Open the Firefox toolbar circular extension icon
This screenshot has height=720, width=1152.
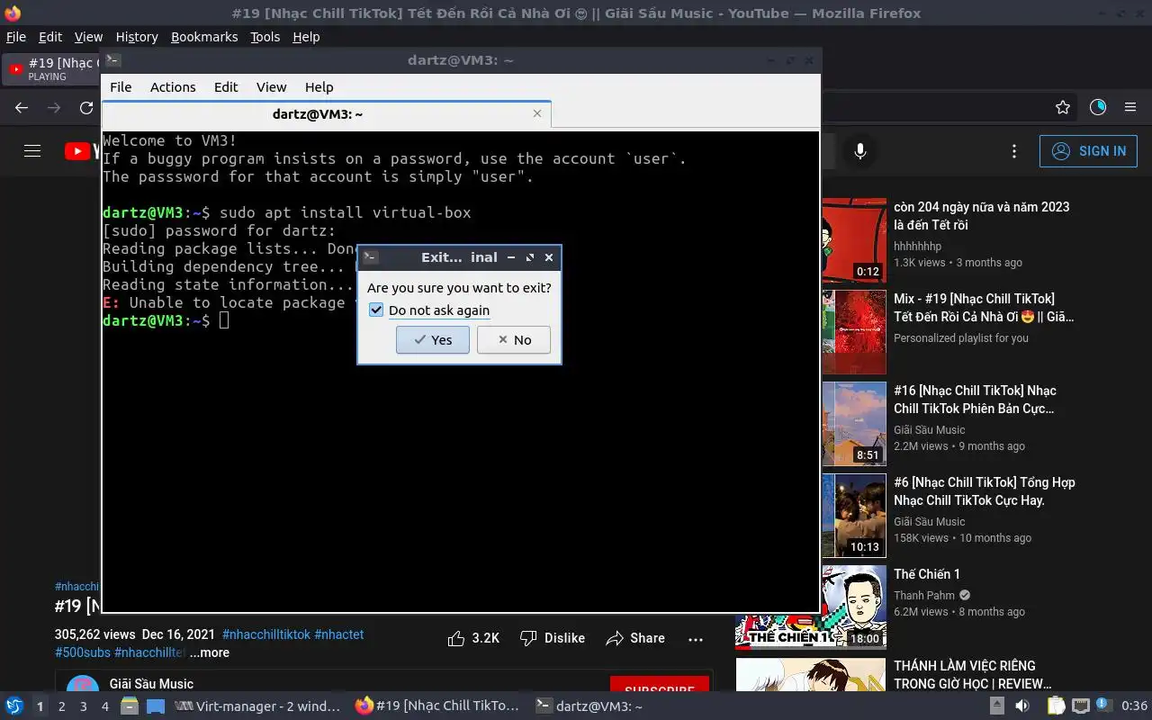point(1098,107)
